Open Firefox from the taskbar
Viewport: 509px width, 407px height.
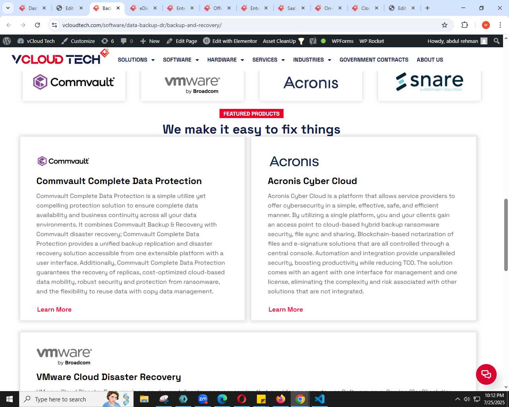point(281,399)
